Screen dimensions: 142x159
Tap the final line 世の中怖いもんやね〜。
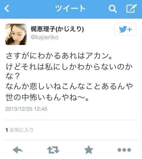[x=48, y=97]
